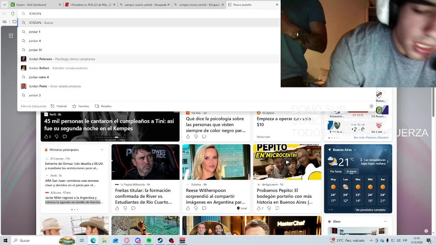Open Spotify from the taskbar
The height and width of the screenshot is (245, 436).
(149, 241)
